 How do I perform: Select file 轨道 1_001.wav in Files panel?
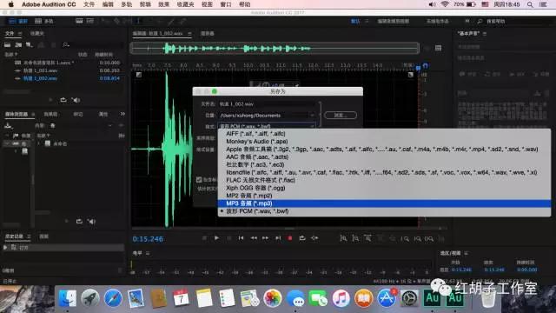(x=41, y=70)
